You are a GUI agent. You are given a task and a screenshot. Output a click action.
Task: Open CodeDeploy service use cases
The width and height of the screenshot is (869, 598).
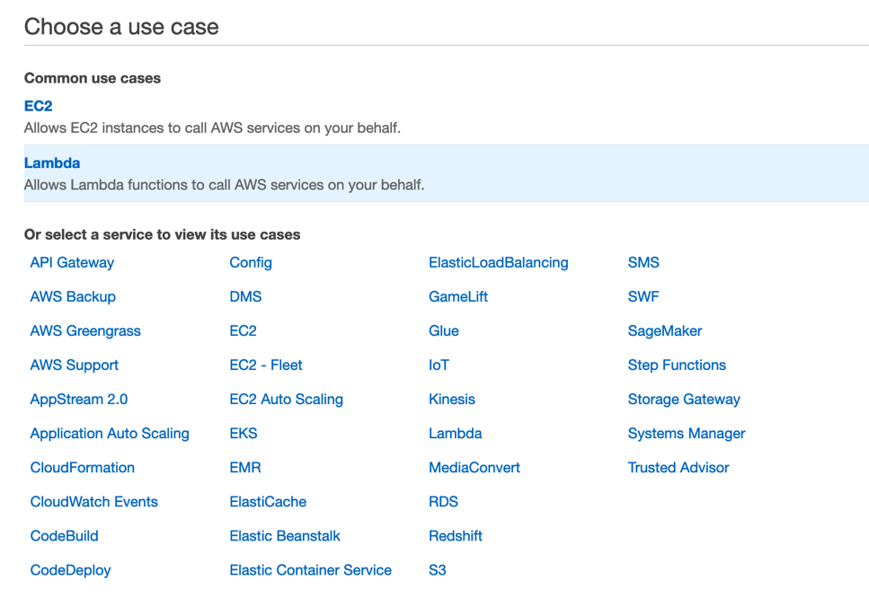coord(70,570)
